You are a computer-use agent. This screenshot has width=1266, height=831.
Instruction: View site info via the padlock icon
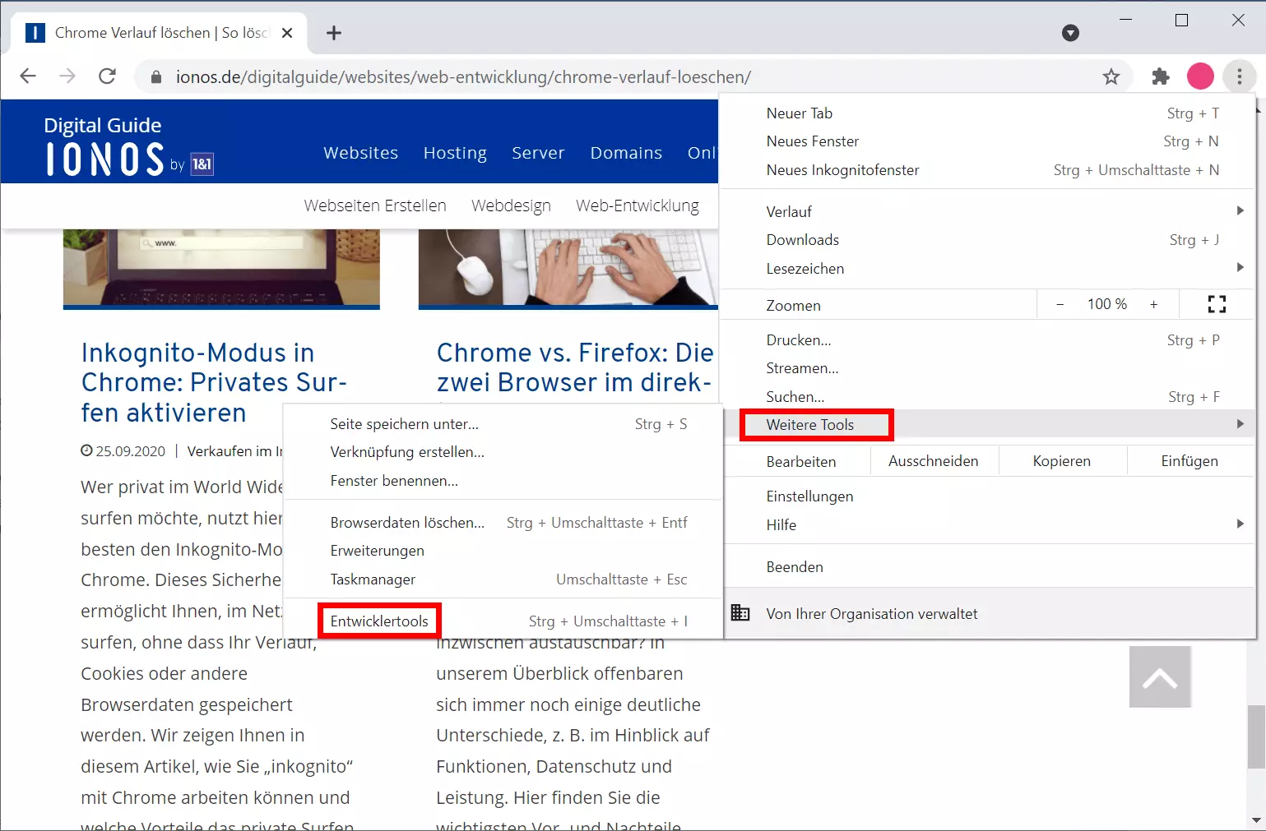point(156,77)
